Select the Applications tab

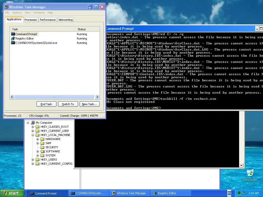click(x=14, y=19)
